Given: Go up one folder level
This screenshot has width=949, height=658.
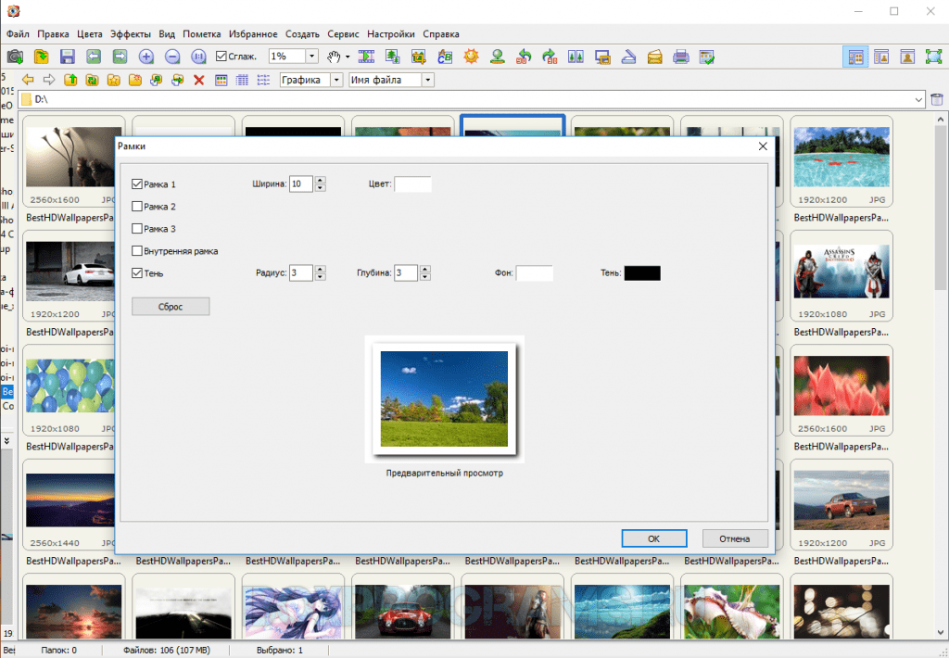Looking at the screenshot, I should 70,80.
